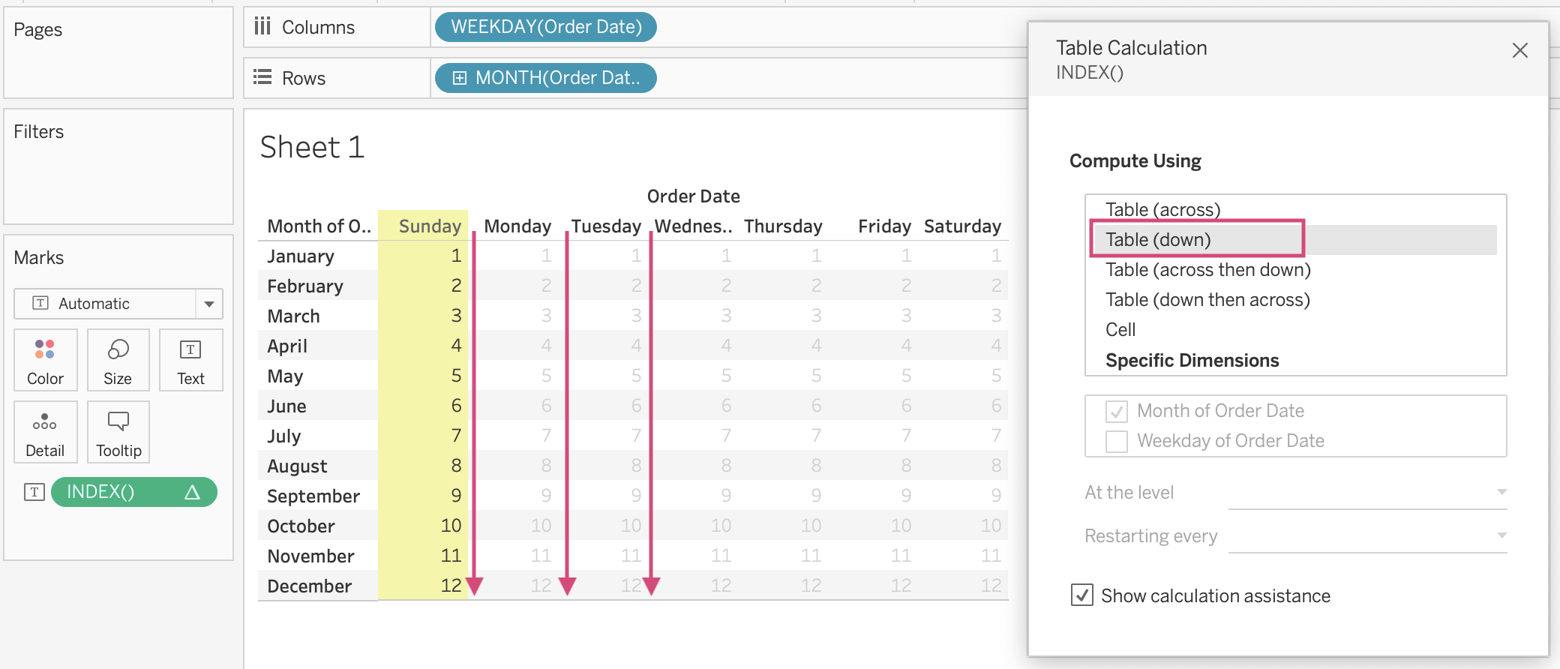This screenshot has width=1560, height=669.
Task: Click the WEEKDAY(Order Date) pill
Action: (546, 27)
